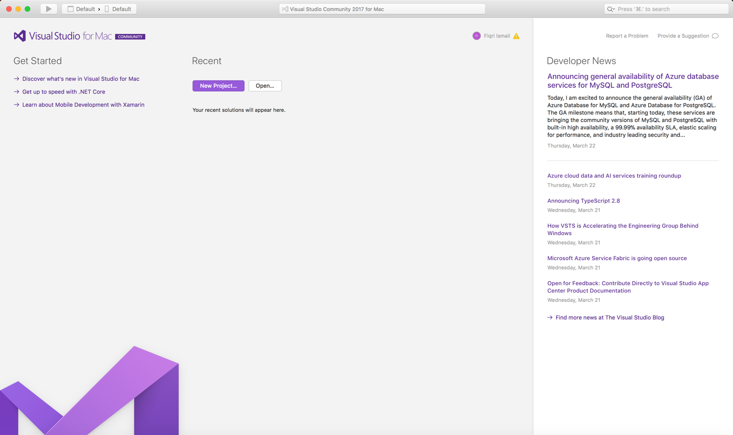Open Provide a Suggestion link
733x435 pixels.
point(683,36)
